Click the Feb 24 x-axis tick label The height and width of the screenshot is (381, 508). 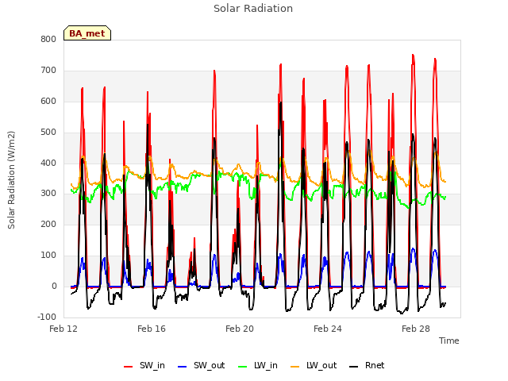click(328, 329)
